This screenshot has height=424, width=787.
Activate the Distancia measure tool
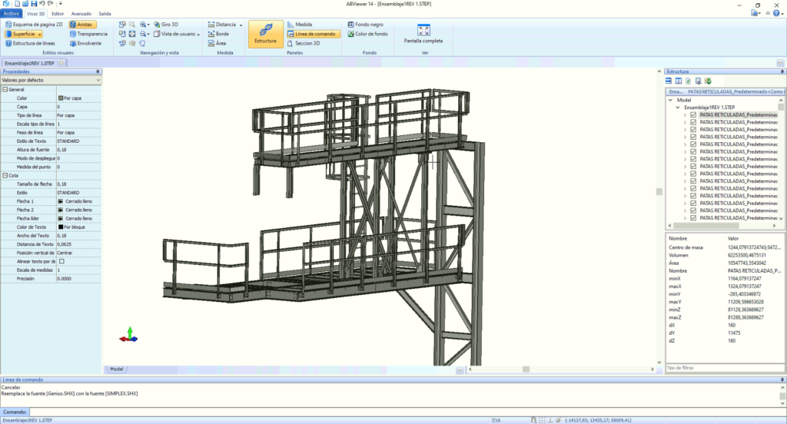pos(225,24)
